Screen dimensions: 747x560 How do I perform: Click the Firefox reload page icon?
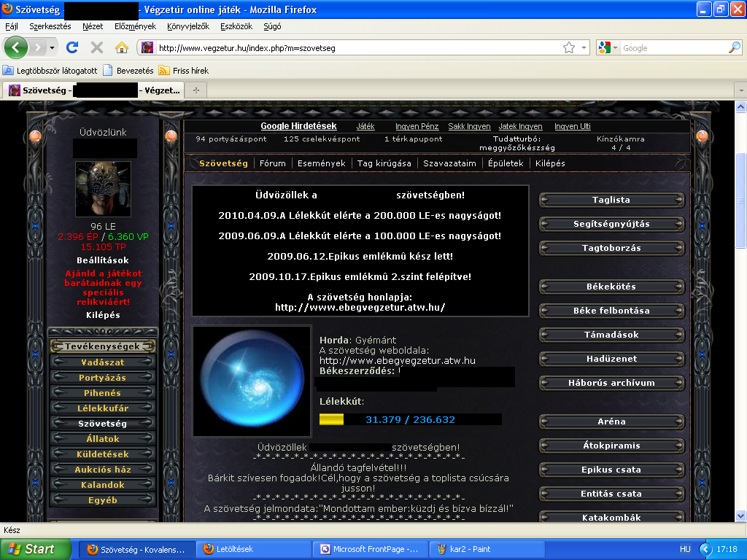point(72,47)
